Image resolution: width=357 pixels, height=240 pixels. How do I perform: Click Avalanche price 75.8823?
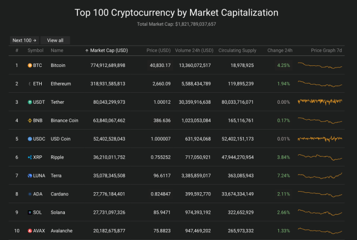[162, 231]
